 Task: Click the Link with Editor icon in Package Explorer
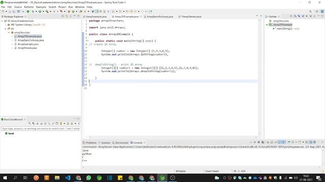point(67,16)
